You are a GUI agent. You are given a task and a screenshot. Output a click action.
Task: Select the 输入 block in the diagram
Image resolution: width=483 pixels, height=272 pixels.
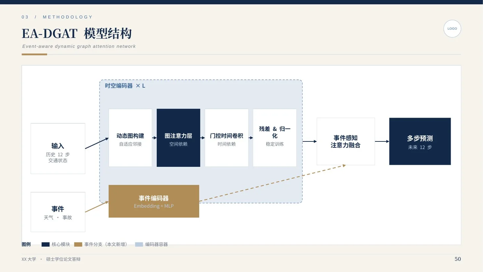click(58, 149)
